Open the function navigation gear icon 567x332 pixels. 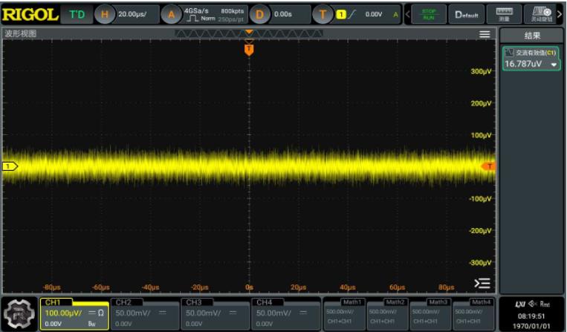19,313
